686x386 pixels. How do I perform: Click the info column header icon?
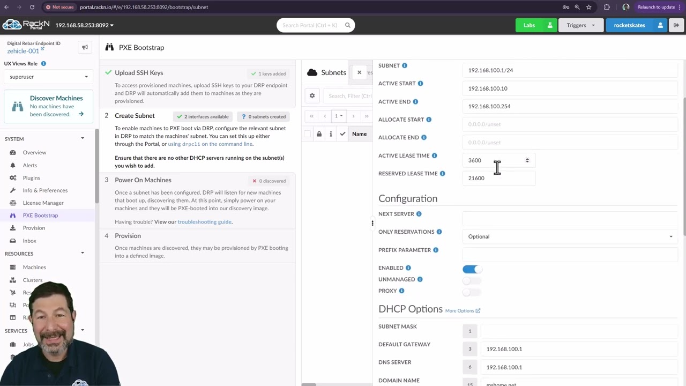click(331, 134)
